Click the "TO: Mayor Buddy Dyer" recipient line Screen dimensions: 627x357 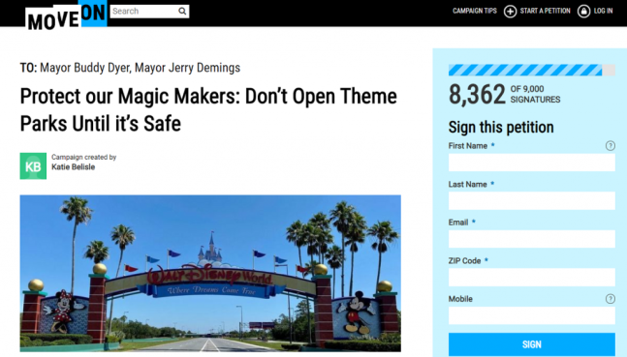coord(130,68)
